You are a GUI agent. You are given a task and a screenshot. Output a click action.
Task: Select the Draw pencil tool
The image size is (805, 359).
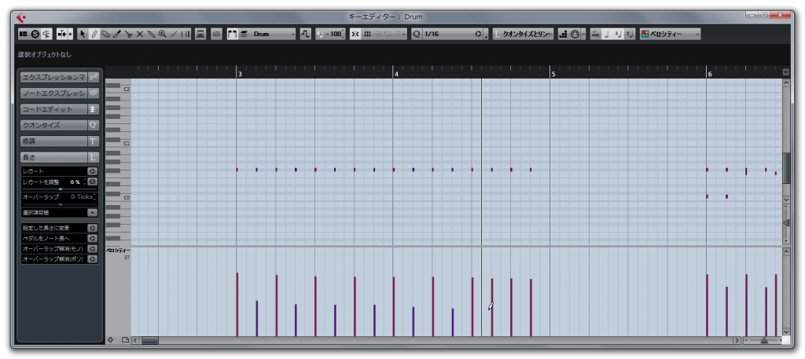[x=94, y=34]
